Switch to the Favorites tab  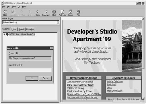[x=30, y=29]
